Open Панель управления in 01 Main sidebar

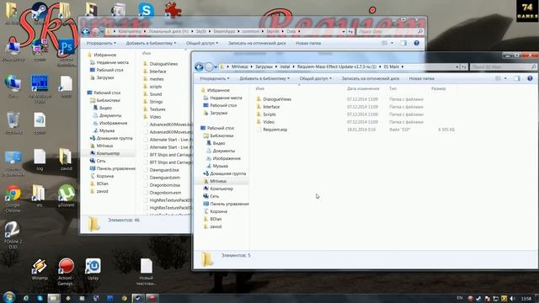click(229, 204)
